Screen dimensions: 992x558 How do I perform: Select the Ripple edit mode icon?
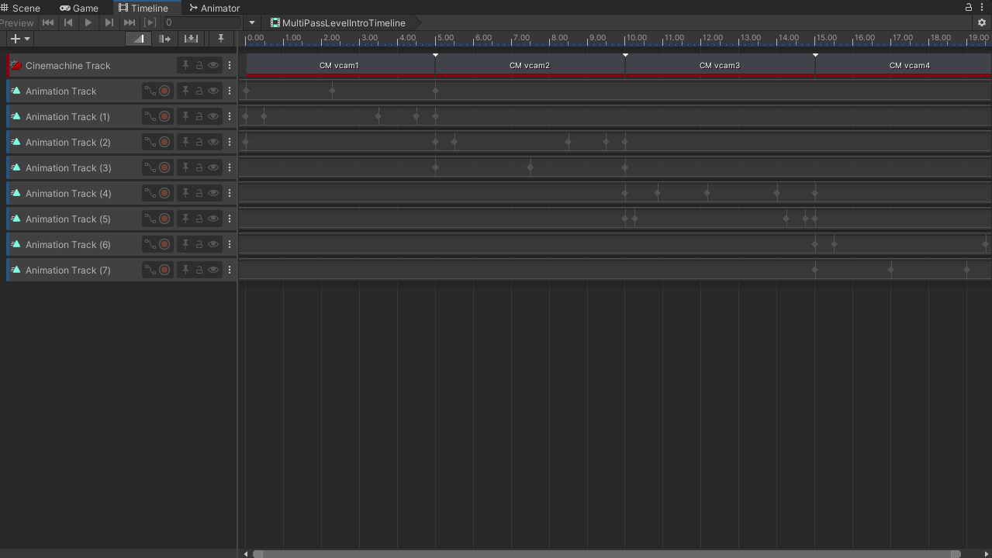165,39
